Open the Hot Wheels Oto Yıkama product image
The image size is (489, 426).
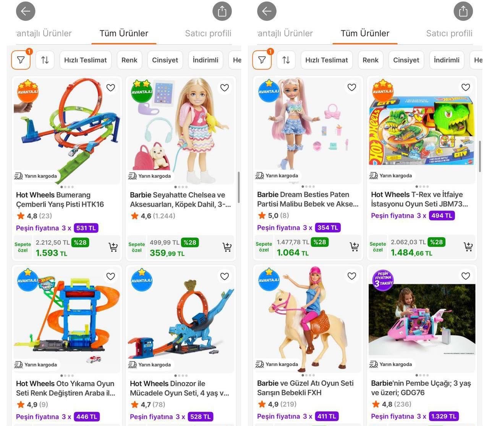67,319
